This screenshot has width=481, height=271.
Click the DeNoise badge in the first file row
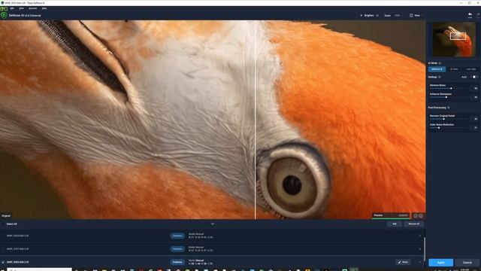tap(177, 236)
